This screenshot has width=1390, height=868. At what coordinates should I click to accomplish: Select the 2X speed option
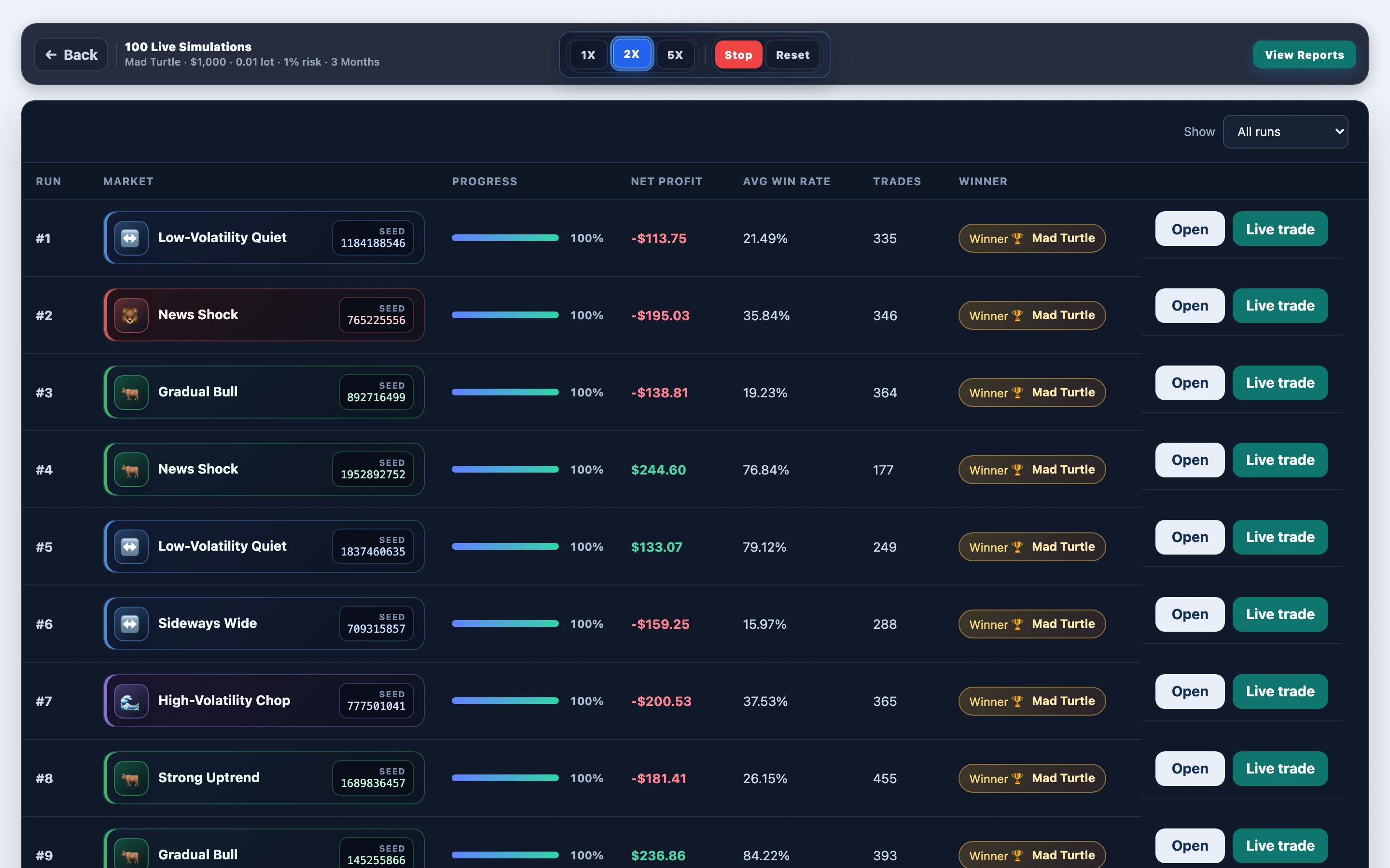[x=631, y=54]
